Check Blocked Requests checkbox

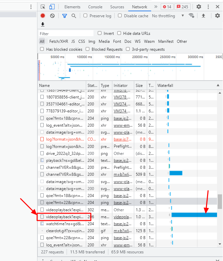tap(87, 49)
